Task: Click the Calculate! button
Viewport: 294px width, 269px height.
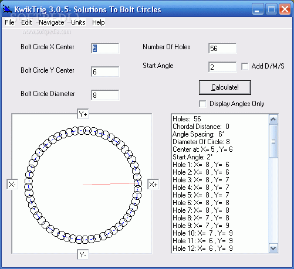Action: [x=225, y=87]
